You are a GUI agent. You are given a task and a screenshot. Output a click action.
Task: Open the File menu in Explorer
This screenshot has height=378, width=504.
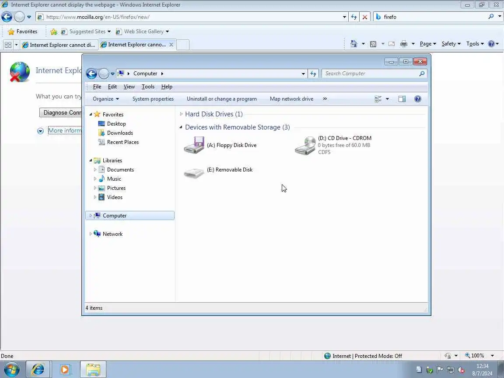(x=97, y=87)
